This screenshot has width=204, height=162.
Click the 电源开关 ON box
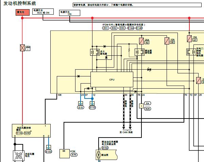70,13
